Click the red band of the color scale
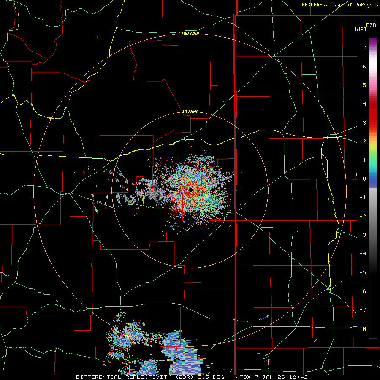Viewport: 380px width, 380px height. point(373,114)
